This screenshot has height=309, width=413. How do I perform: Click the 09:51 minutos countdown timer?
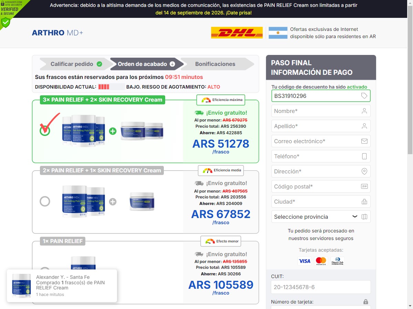[184, 77]
